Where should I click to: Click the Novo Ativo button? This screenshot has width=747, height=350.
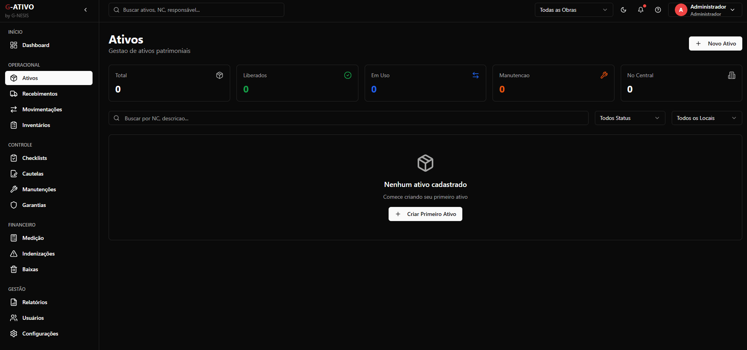pyautogui.click(x=715, y=44)
